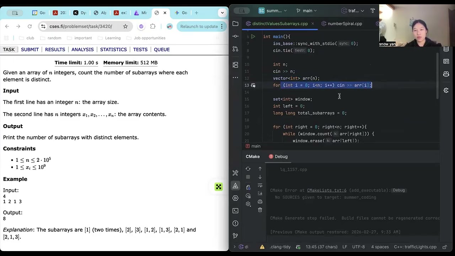Open the SUBMIT link on CSES page
The image size is (455, 256).
pyautogui.click(x=30, y=49)
